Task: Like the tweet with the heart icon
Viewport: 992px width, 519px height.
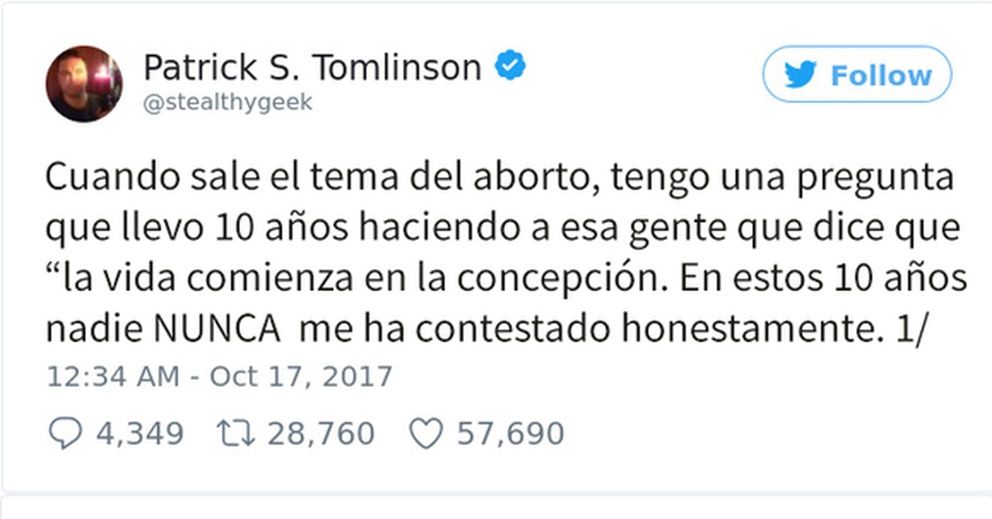Action: pos(426,433)
